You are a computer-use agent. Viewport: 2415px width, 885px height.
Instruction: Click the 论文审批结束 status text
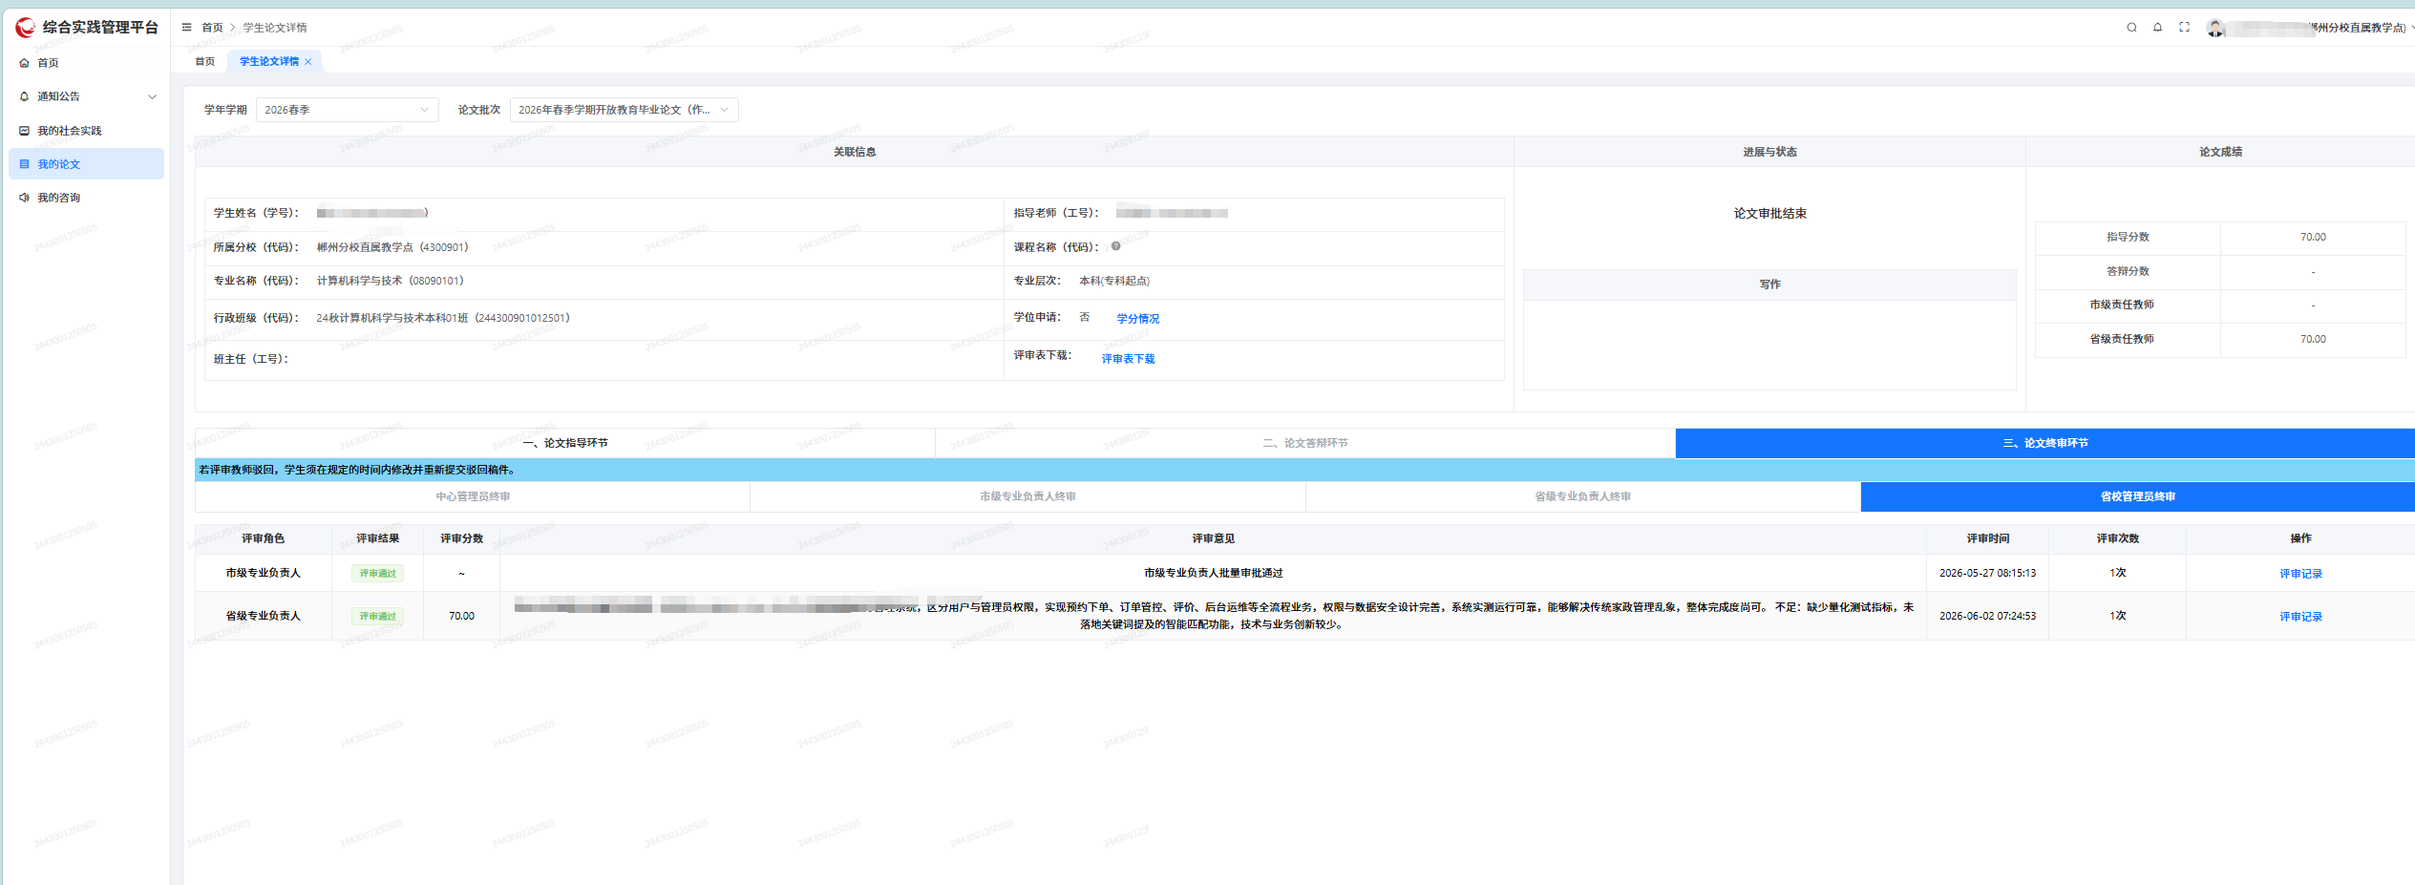(1769, 214)
